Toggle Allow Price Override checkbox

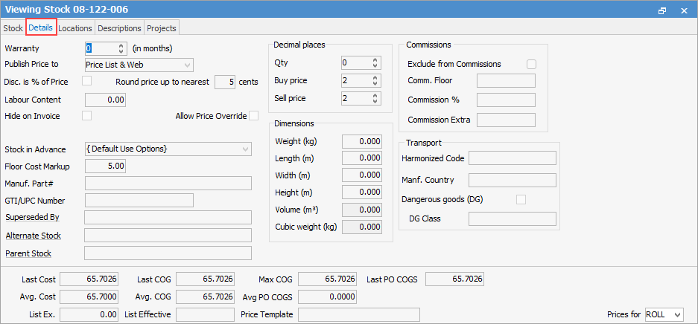point(254,116)
